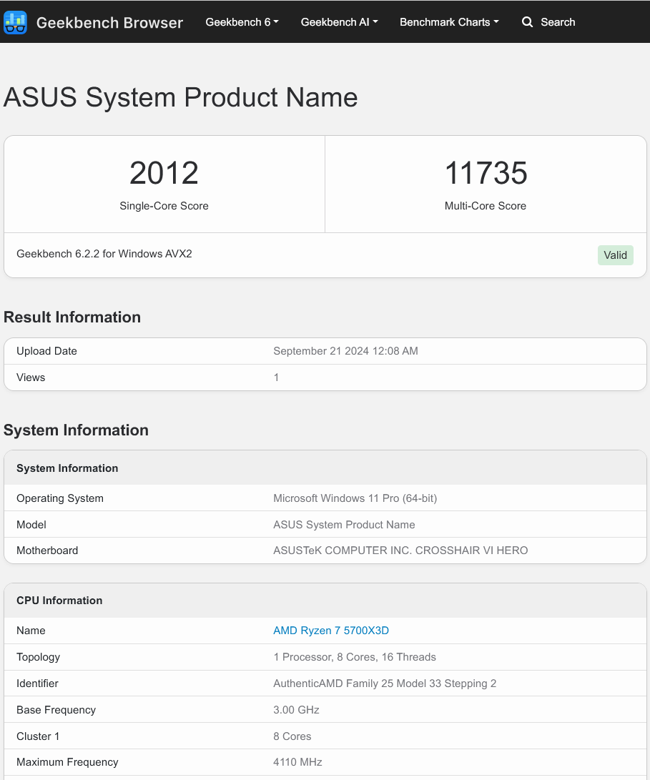Click the Multi-Core Score label

[x=486, y=206]
